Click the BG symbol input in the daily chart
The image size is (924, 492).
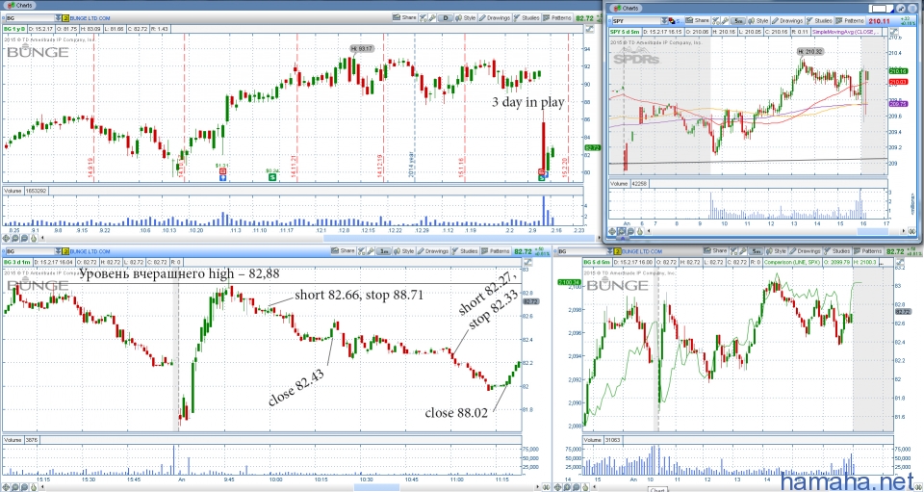[x=30, y=18]
